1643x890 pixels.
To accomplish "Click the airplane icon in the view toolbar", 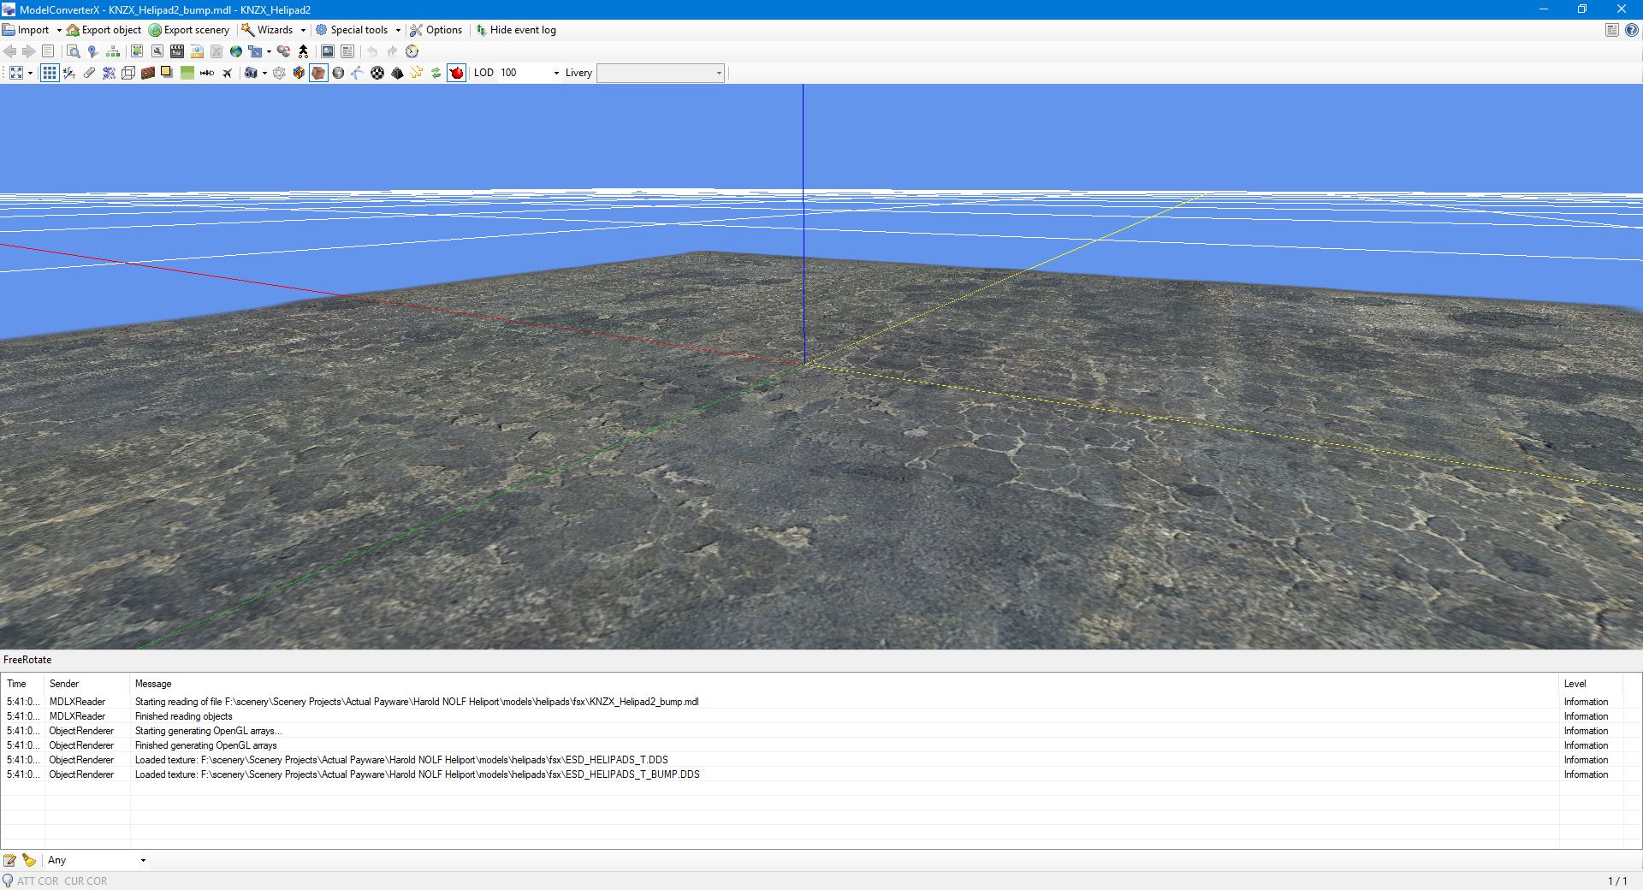I will [227, 74].
